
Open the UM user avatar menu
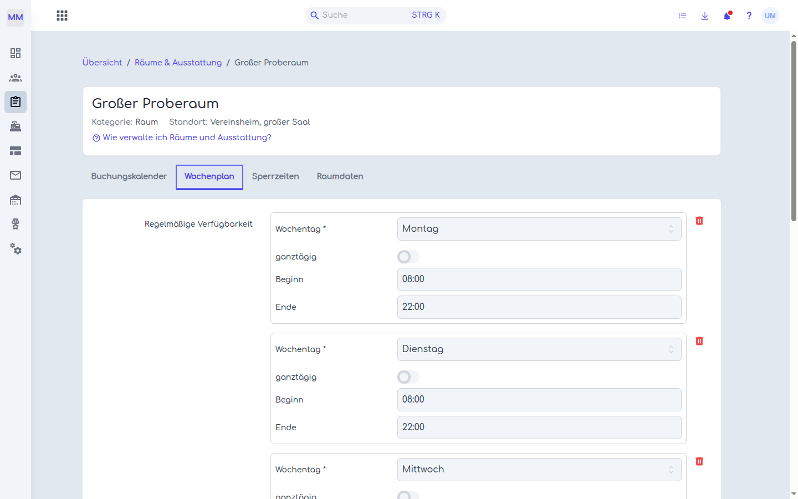[x=770, y=16]
